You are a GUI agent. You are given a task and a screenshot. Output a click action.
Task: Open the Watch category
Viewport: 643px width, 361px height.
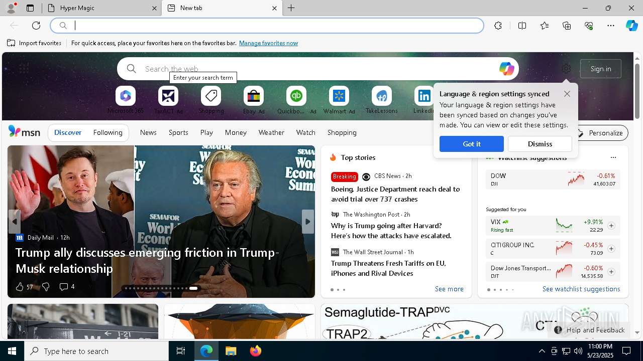(306, 133)
